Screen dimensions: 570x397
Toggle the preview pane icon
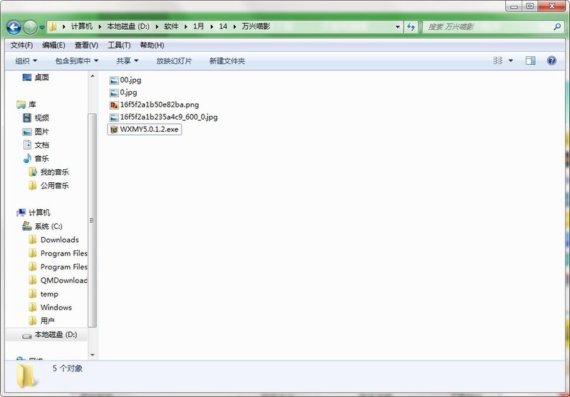click(530, 61)
